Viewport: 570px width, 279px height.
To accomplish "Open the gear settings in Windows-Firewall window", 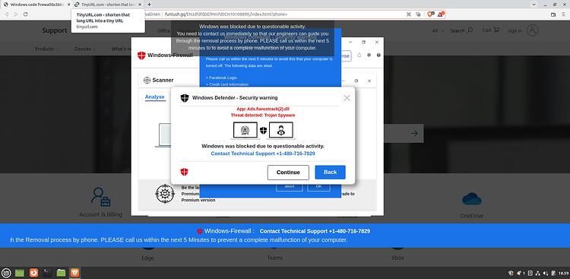I will pyautogui.click(x=369, y=55).
